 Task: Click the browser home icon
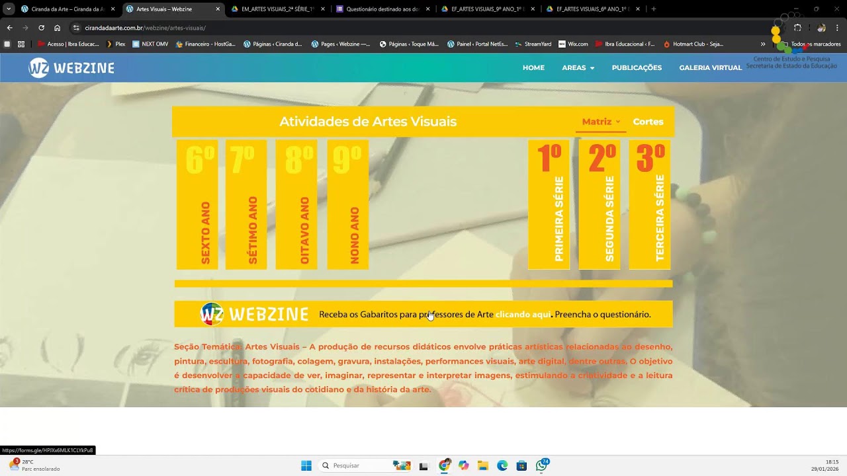[58, 28]
